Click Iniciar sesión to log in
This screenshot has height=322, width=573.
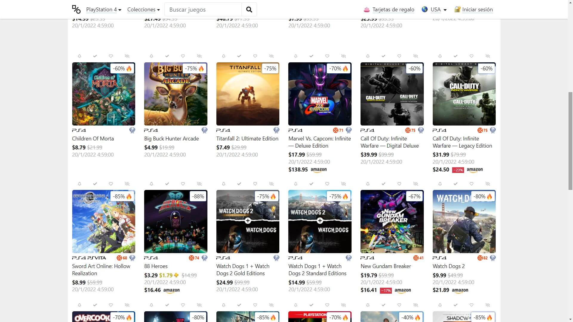(477, 10)
